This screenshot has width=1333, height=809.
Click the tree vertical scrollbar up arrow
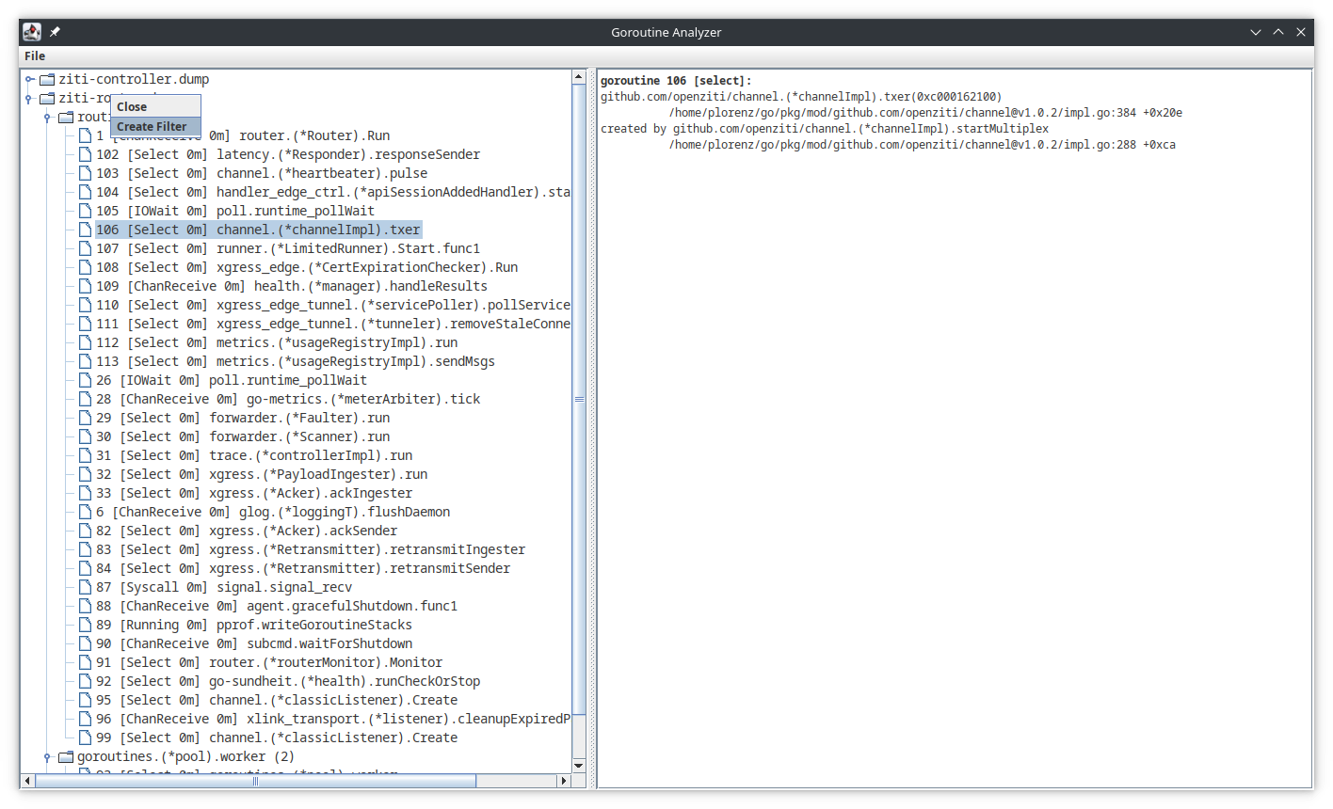pyautogui.click(x=579, y=77)
